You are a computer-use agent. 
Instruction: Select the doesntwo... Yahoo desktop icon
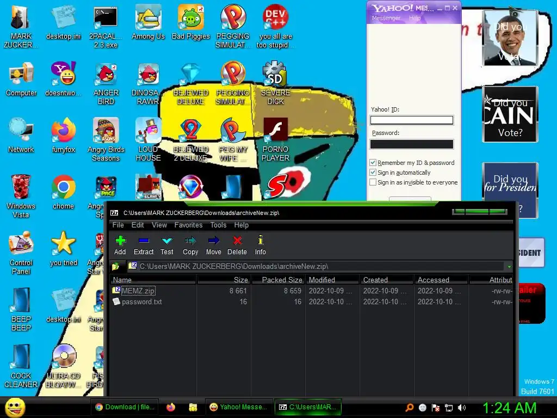pyautogui.click(x=63, y=79)
